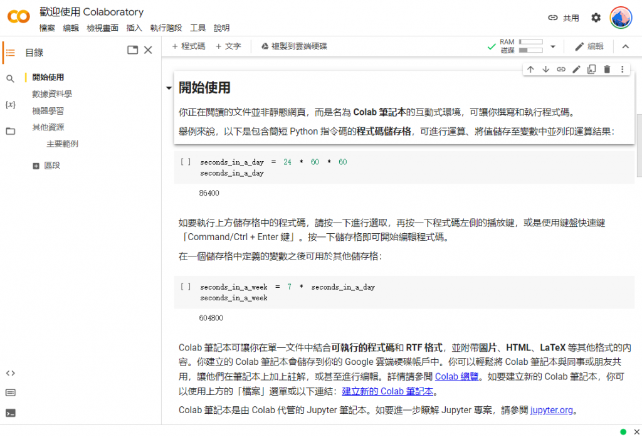Select 開始使用 in the outline

48,77
